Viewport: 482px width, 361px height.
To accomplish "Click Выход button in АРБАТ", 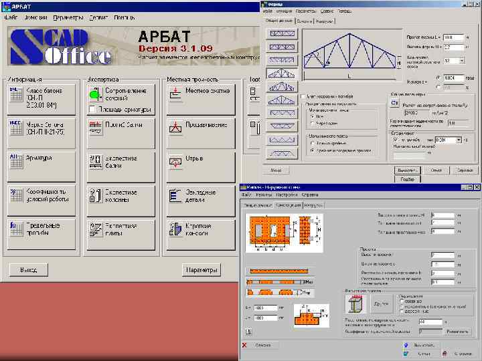I will pyautogui.click(x=29, y=270).
